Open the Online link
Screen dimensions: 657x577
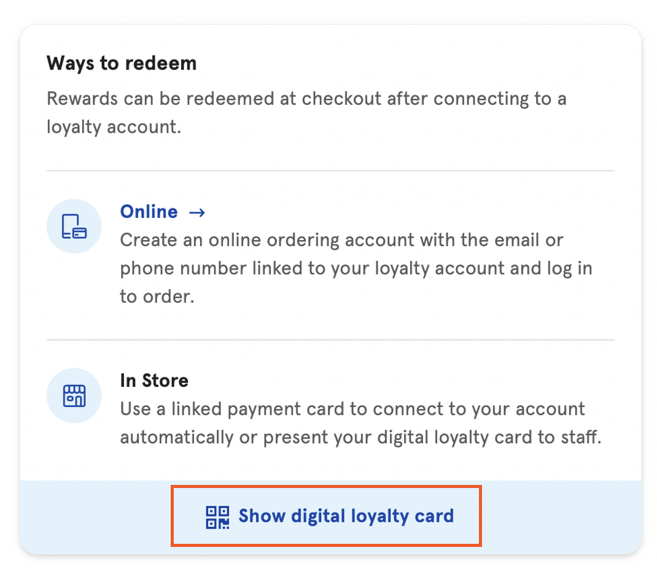(x=149, y=212)
